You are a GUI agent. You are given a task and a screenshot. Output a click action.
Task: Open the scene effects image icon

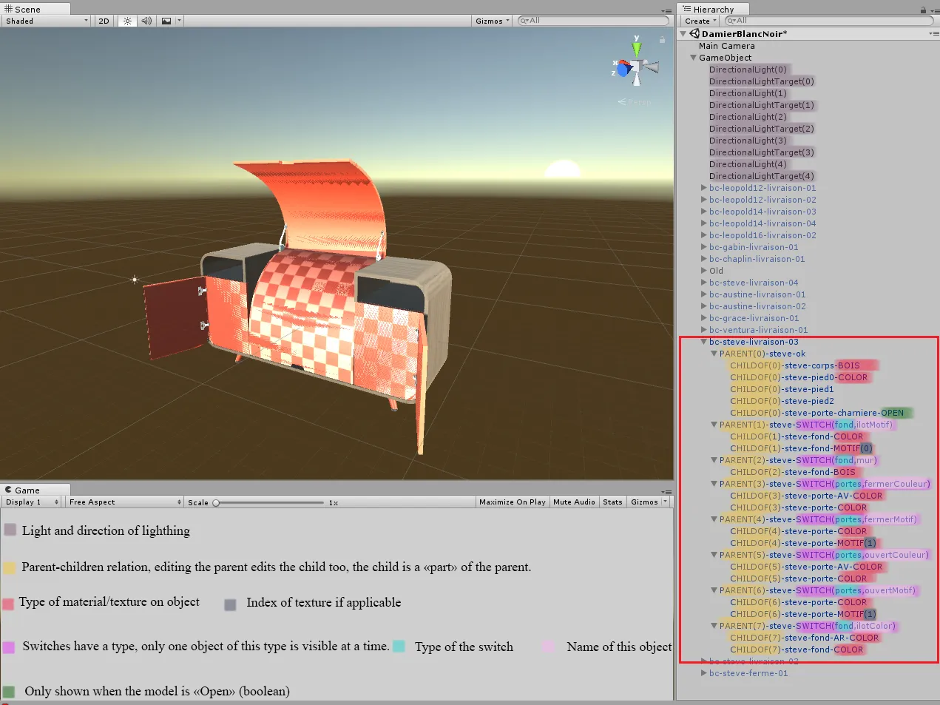click(x=166, y=21)
